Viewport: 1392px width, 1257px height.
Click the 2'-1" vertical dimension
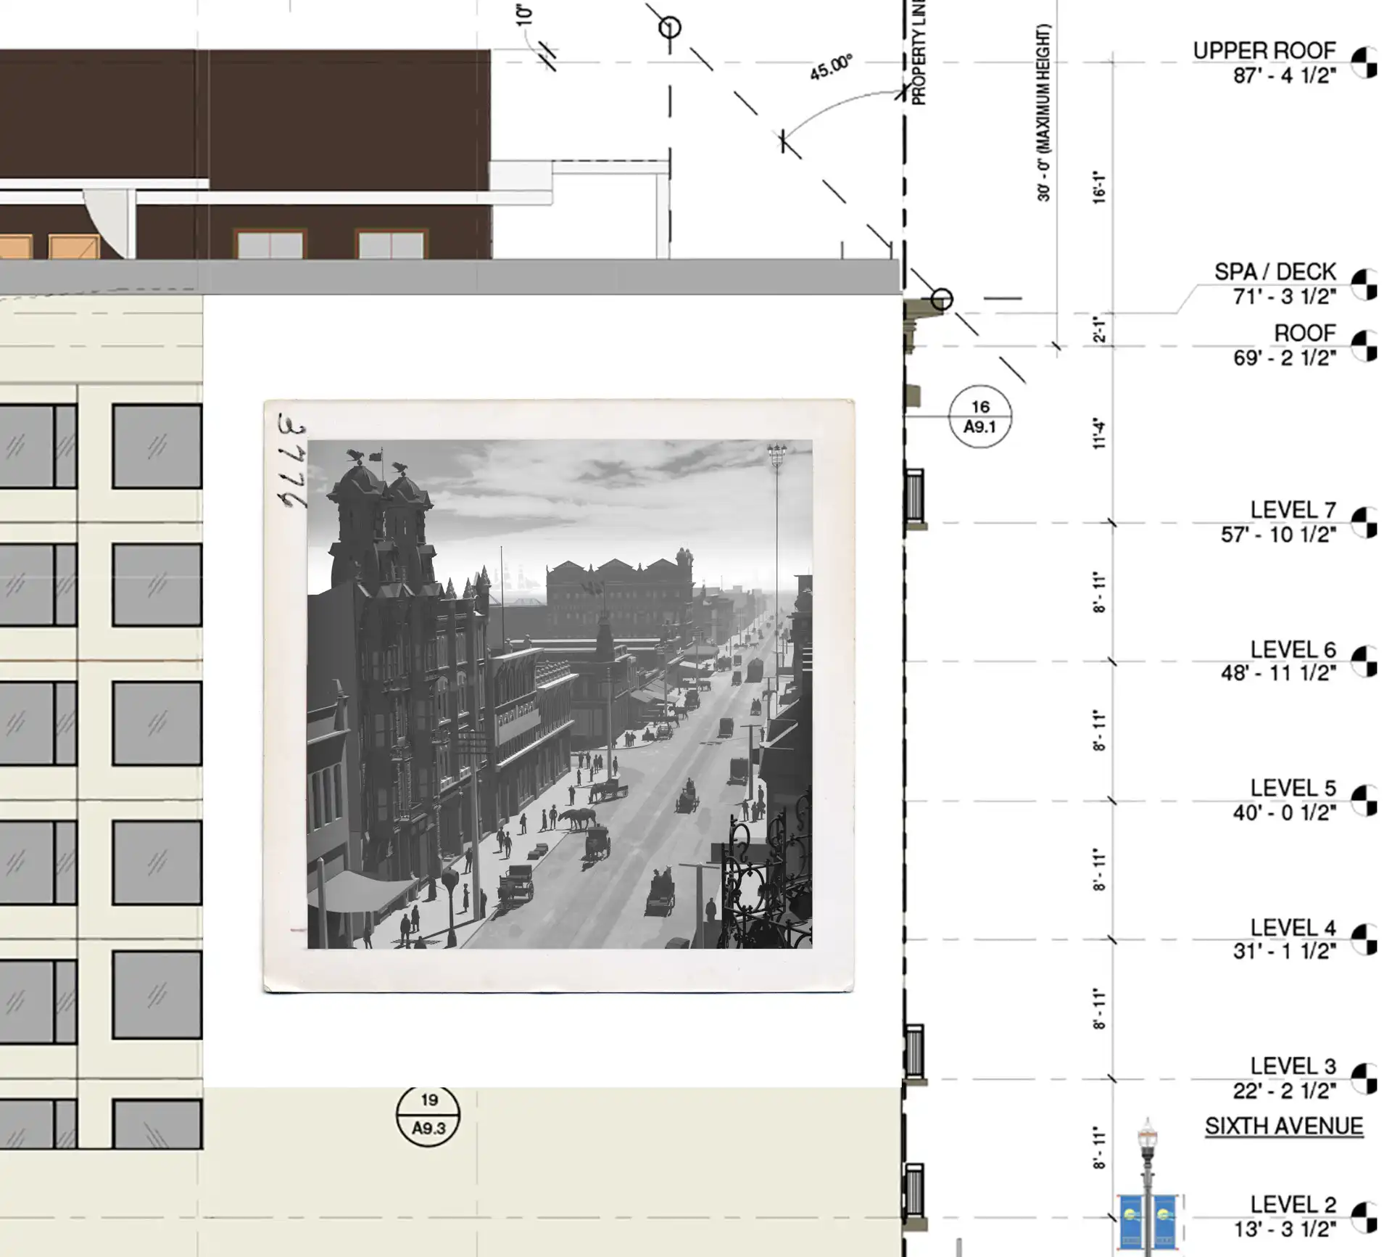(x=1101, y=329)
